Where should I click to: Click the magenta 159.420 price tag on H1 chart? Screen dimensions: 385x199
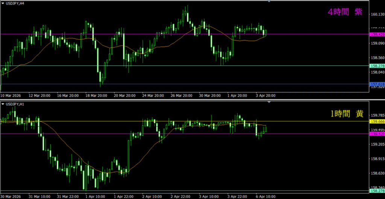[377, 134]
